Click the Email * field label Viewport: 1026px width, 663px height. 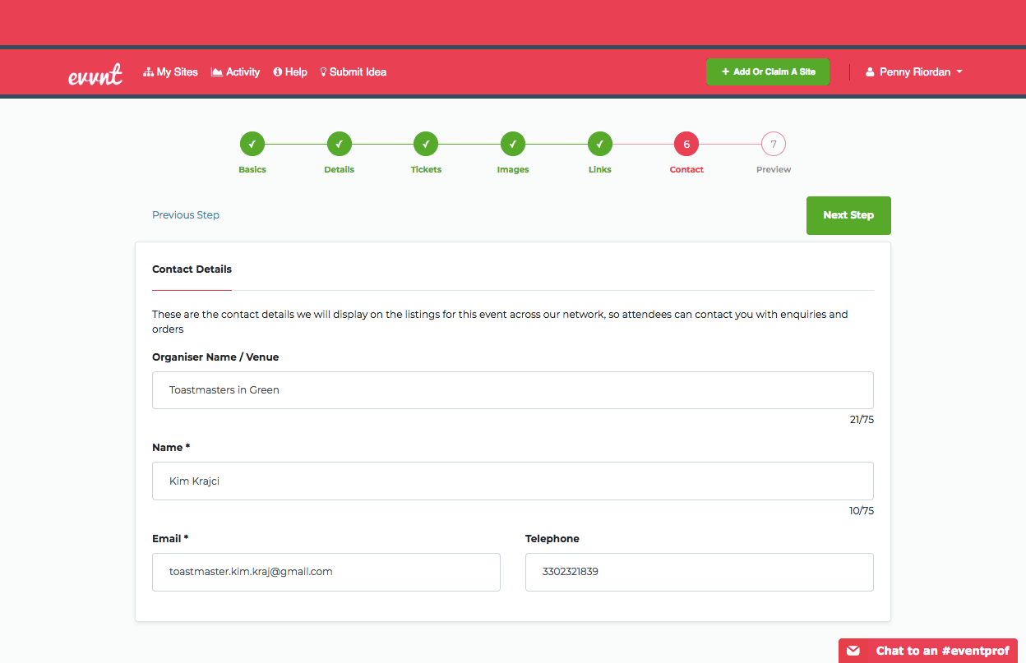coord(170,539)
